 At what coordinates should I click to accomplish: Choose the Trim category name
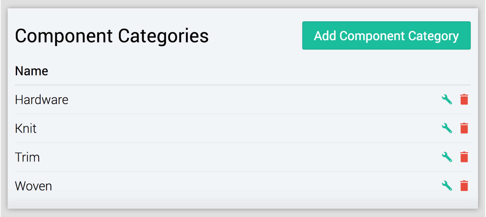pos(27,157)
